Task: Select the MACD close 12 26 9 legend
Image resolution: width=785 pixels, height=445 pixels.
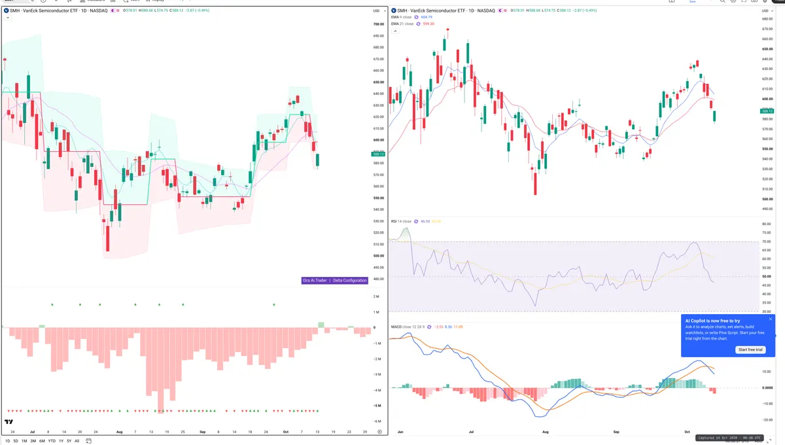Action: tap(408, 326)
